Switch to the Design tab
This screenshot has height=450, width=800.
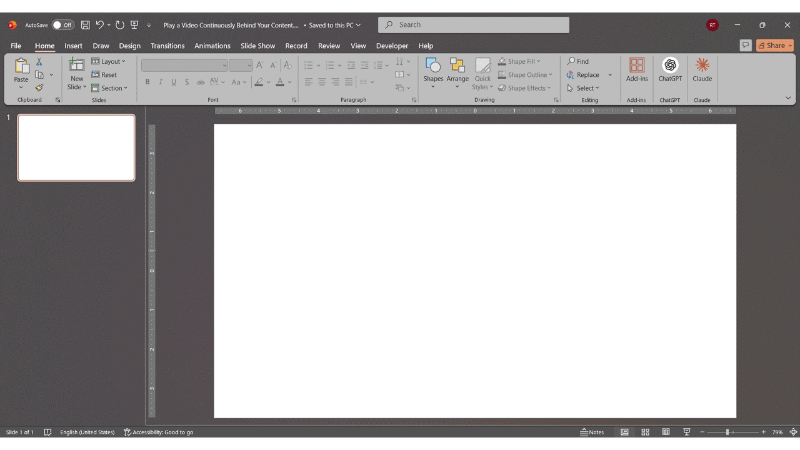coord(129,46)
